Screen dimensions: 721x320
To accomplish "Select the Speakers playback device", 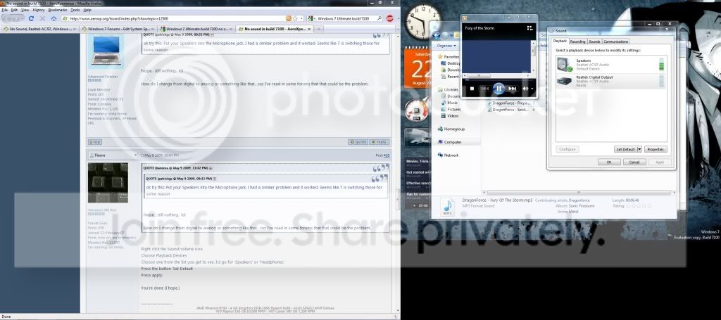I will 610,65.
